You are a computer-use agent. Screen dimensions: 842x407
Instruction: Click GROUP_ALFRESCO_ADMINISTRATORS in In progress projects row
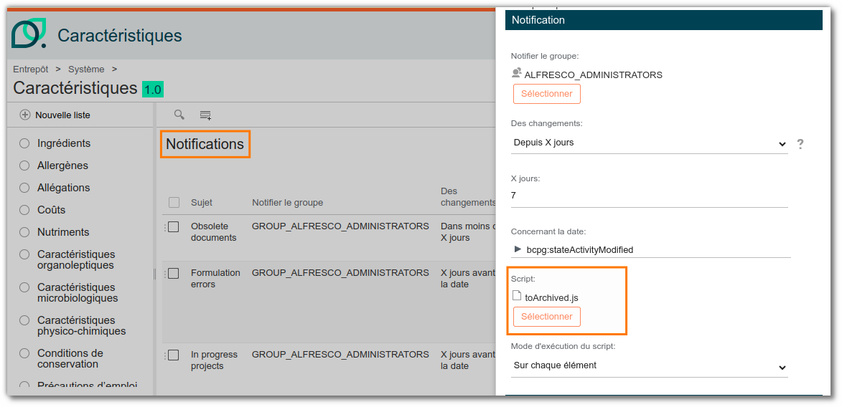point(340,355)
